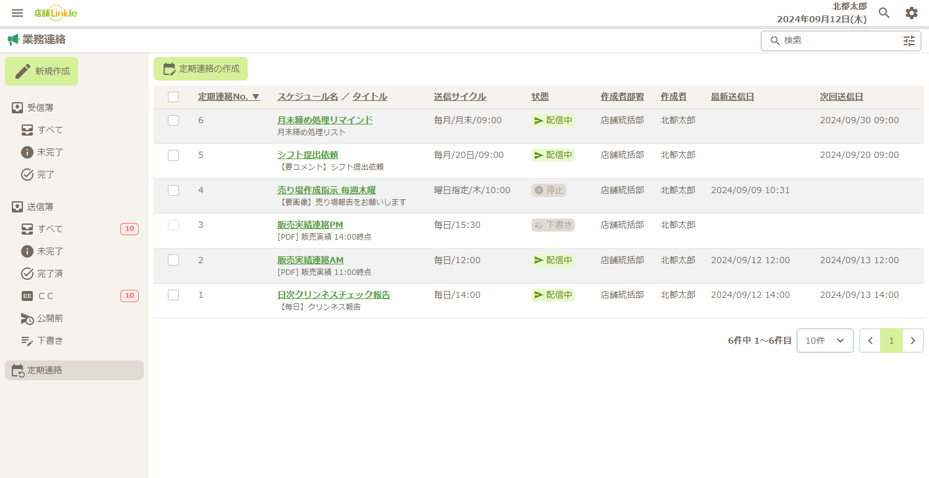This screenshot has height=478, width=929.
Task: Click the 公開前 scheduled send icon
Action: point(27,318)
